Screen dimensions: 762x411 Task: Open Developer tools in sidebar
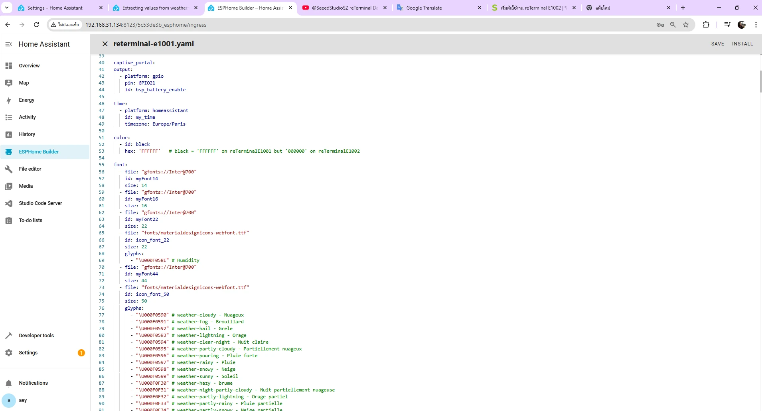click(36, 336)
